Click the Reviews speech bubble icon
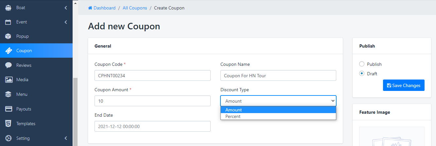The image size is (436, 146). tap(9, 65)
